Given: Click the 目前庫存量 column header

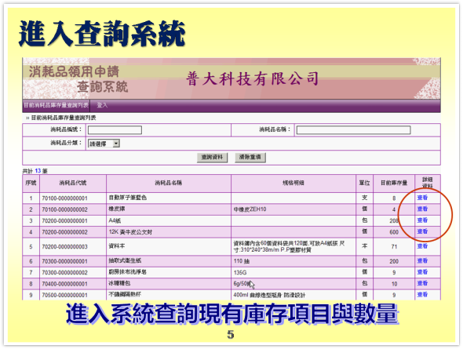Looking at the screenshot, I should [394, 184].
